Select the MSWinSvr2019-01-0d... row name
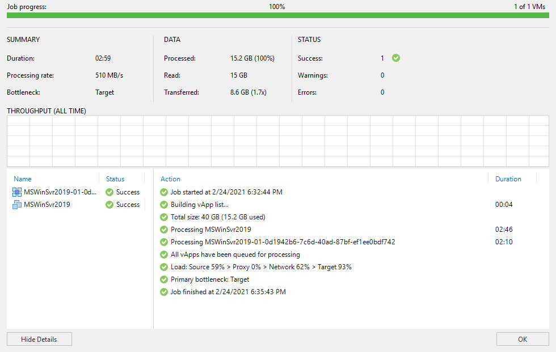This screenshot has height=352, width=556. pos(60,192)
